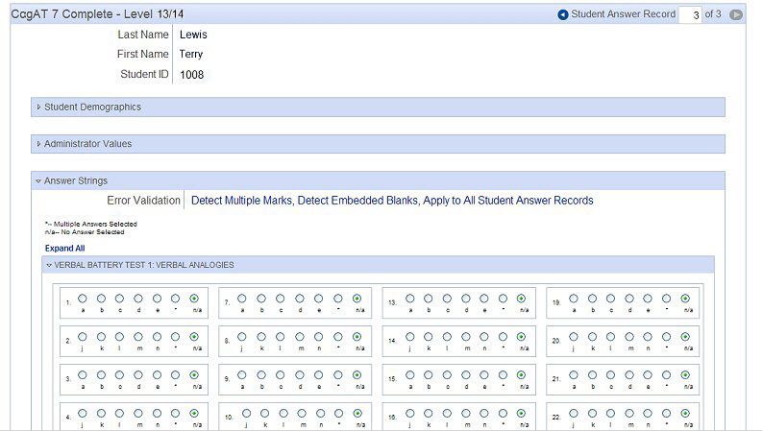Screen dimensions: 763x431
Task: Go to previous Student Answer Record
Action: coord(562,14)
